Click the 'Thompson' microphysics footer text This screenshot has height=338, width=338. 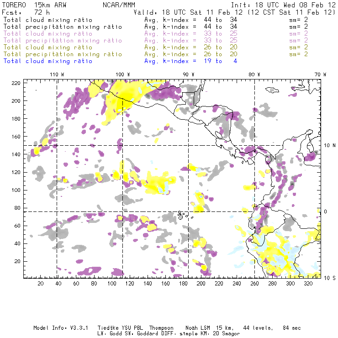coord(161,328)
